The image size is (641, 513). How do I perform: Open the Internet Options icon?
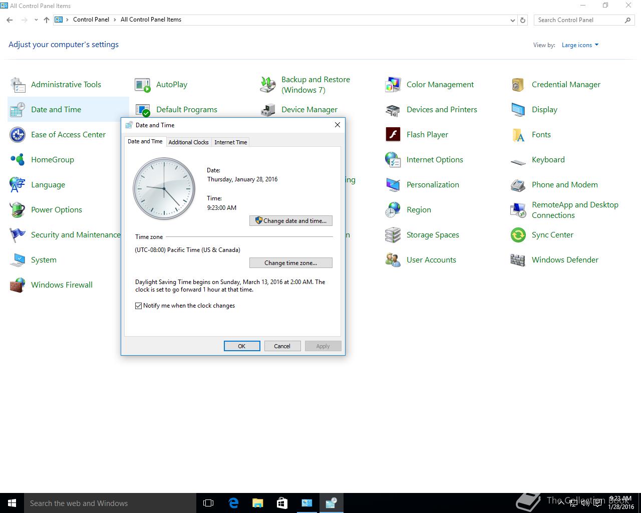(393, 160)
